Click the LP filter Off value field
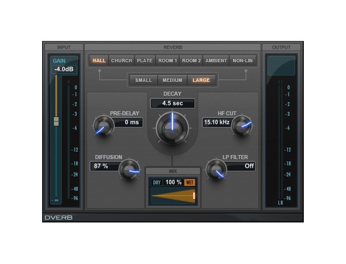This screenshot has height=264, width=346. [x=240, y=166]
